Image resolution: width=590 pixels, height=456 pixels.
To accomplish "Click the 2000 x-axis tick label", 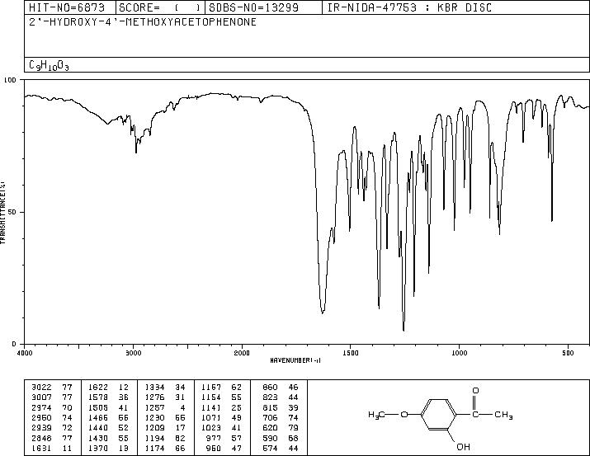I will click(x=242, y=353).
